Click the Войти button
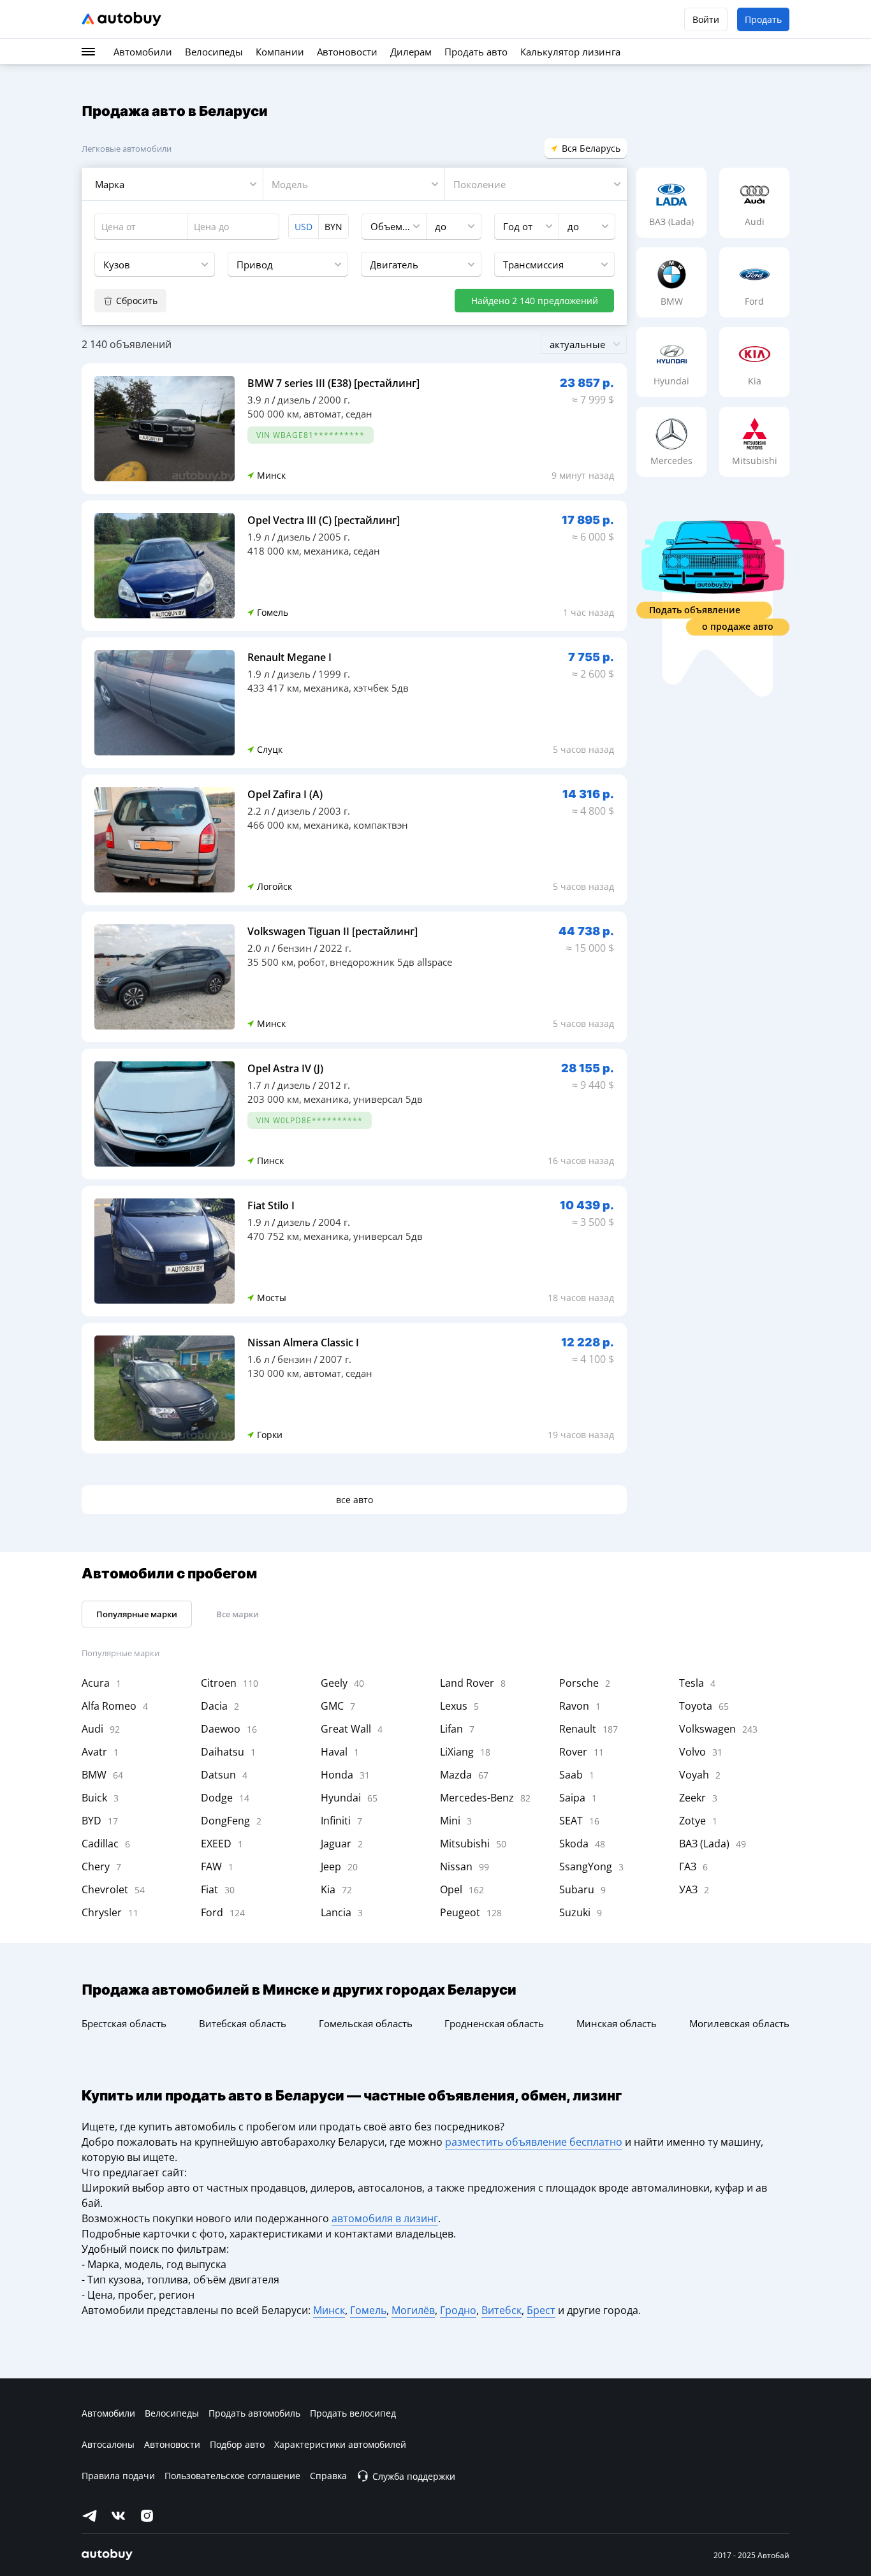This screenshot has height=2576, width=871. click(705, 19)
